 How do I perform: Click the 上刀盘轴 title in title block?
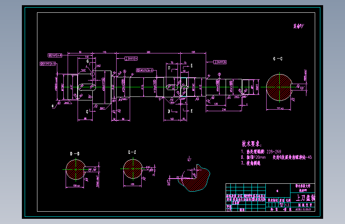coord(305,198)
